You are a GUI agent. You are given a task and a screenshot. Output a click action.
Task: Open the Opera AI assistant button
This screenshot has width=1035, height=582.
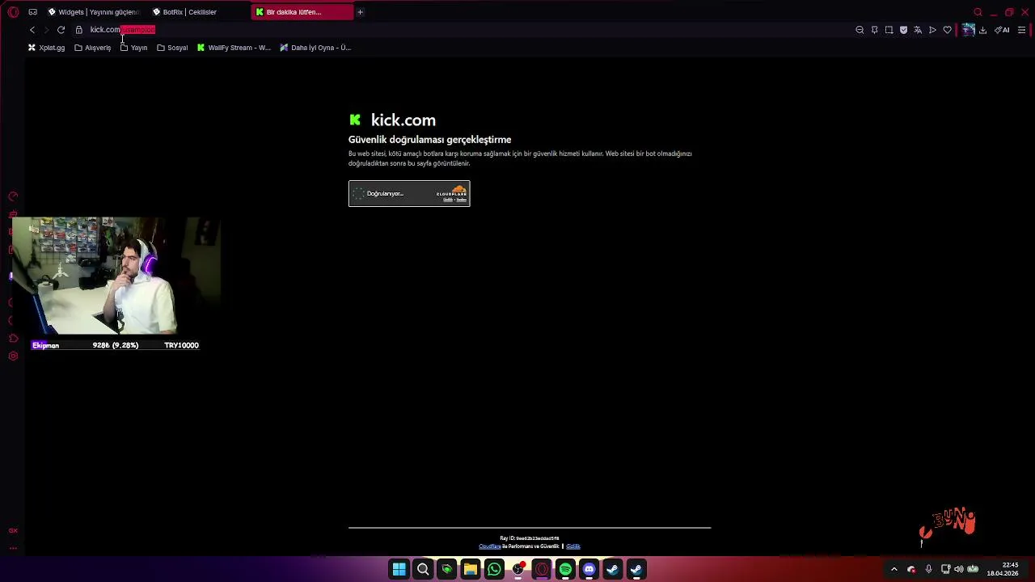[x=1003, y=30]
